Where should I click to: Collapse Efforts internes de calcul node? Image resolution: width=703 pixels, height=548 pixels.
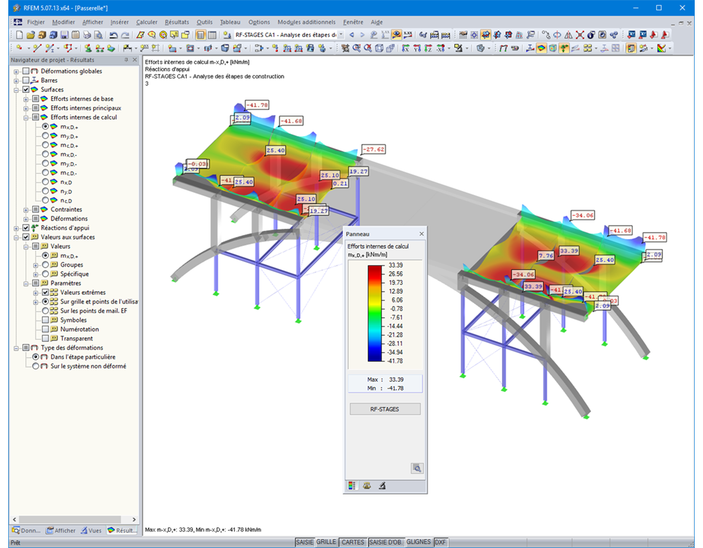coord(26,117)
